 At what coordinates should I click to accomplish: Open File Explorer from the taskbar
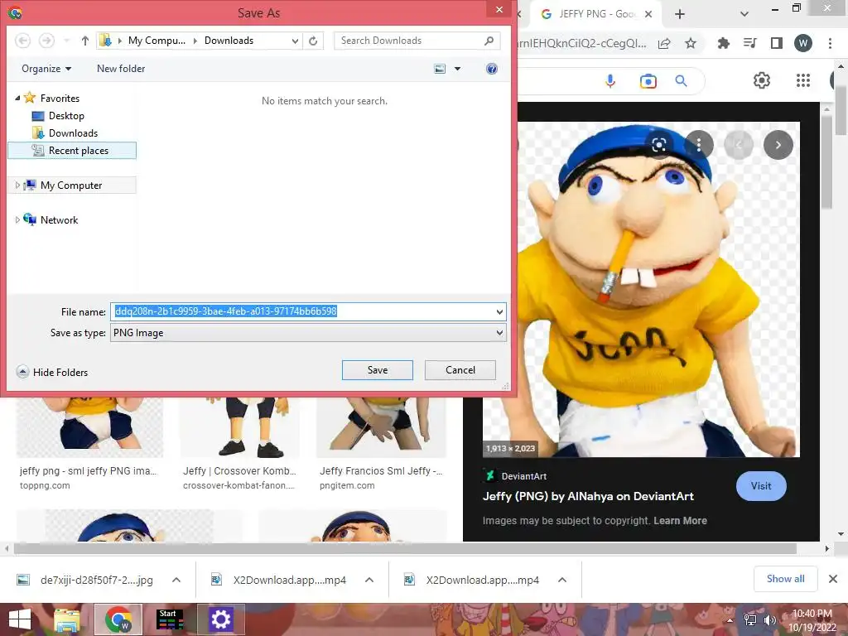click(66, 619)
